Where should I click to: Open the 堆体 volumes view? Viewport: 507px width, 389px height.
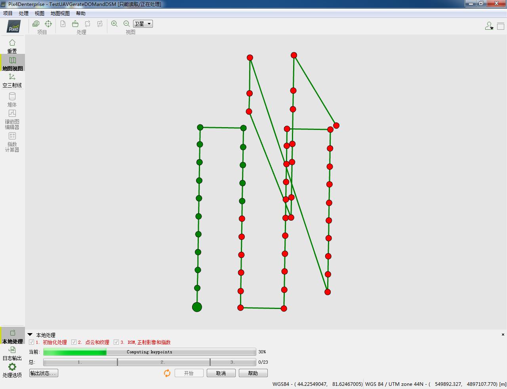click(x=12, y=99)
